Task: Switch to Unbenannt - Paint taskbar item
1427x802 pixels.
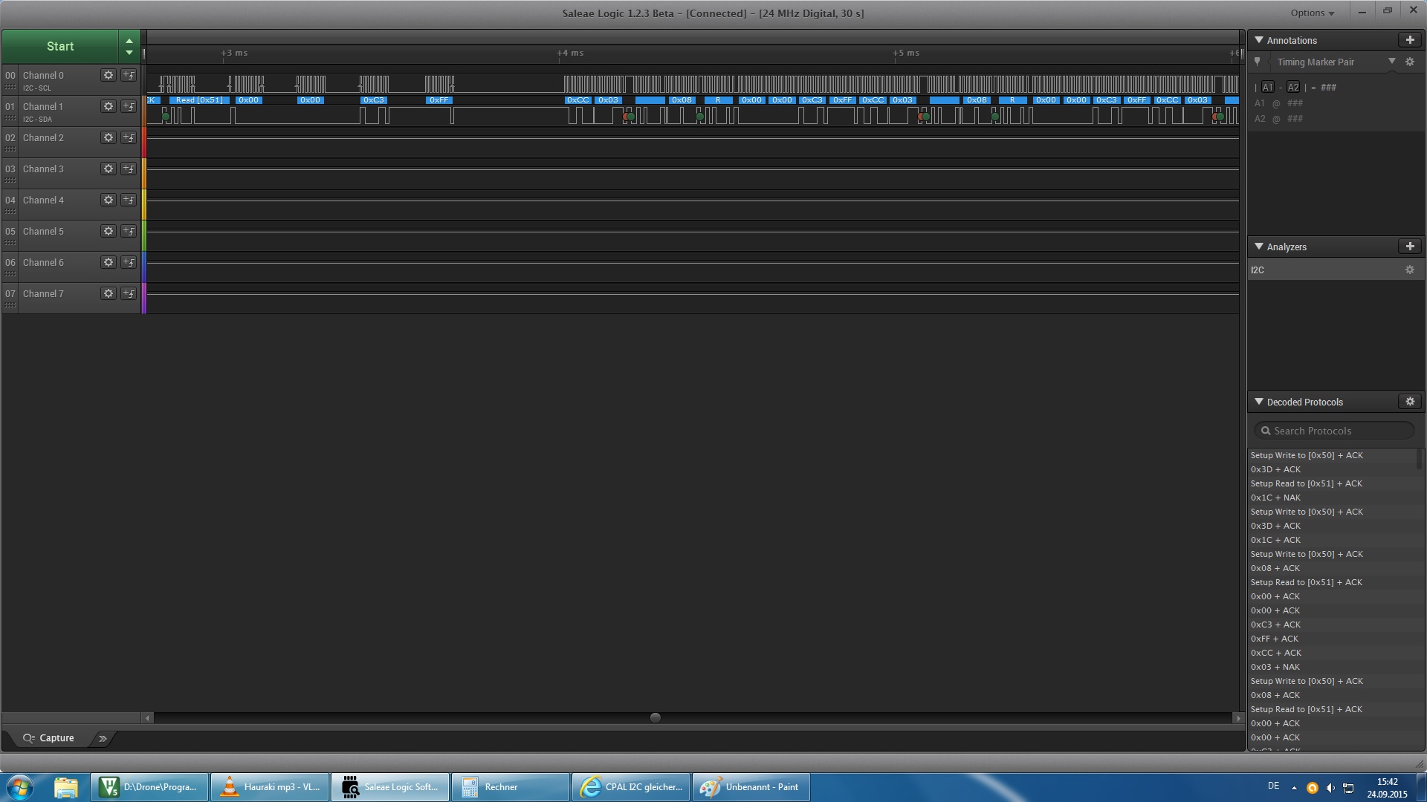Action: click(751, 787)
